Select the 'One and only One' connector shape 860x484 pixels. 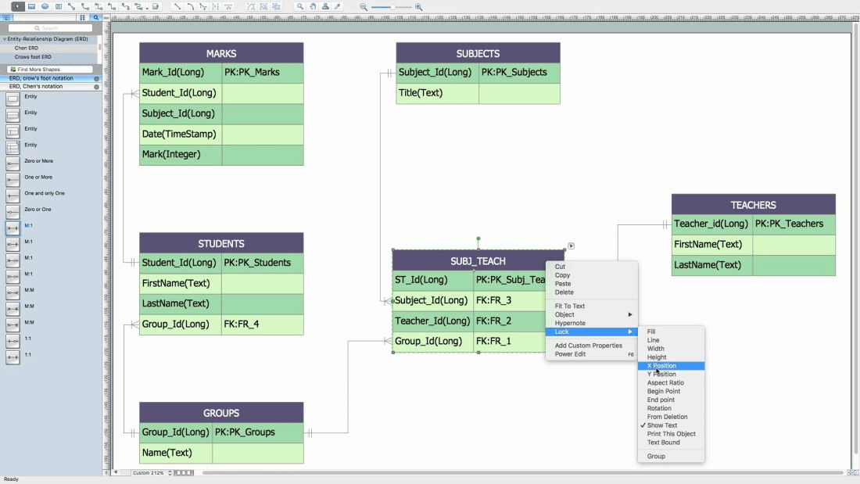point(13,194)
